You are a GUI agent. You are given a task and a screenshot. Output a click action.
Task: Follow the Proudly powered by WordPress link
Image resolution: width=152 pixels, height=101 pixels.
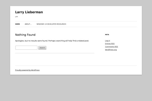click(27, 70)
